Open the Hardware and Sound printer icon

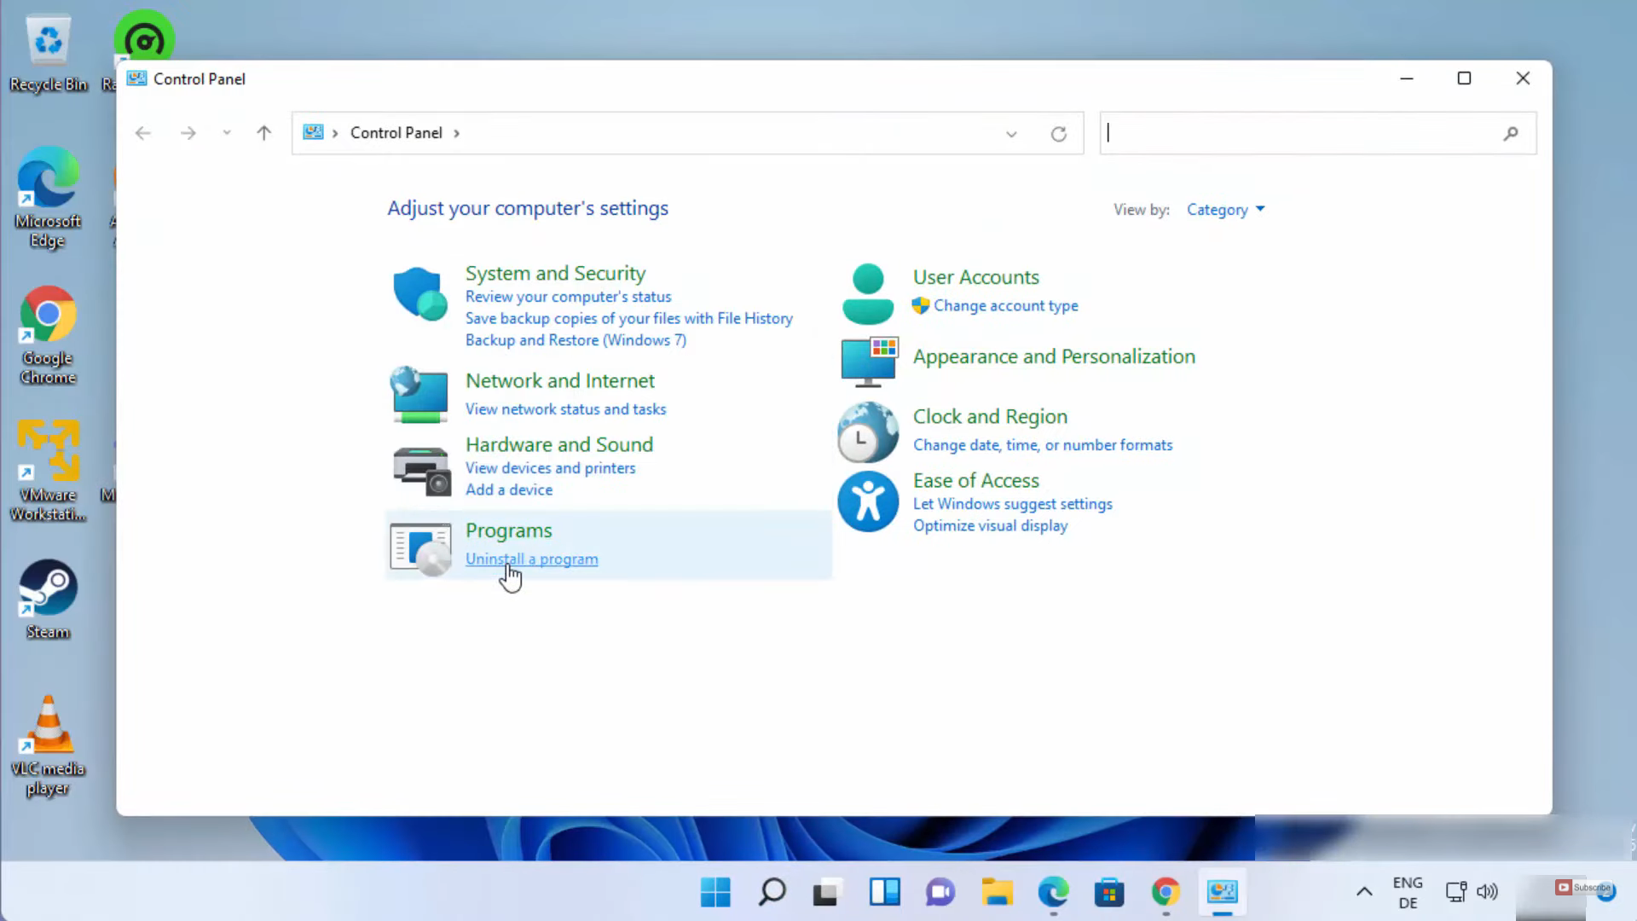(x=421, y=470)
